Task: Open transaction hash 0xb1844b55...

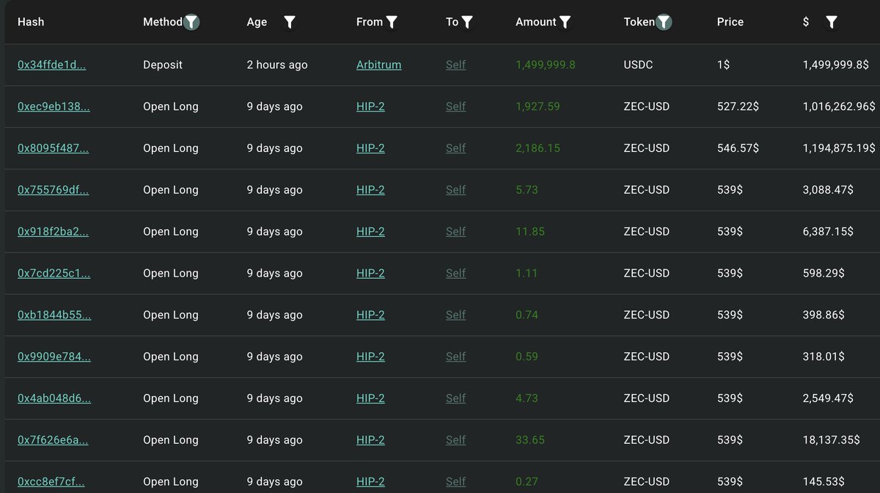Action: pos(54,315)
